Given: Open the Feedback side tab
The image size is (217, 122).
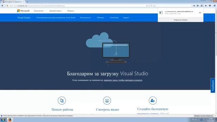Looking at the screenshot, I should pyautogui.click(x=213, y=85).
